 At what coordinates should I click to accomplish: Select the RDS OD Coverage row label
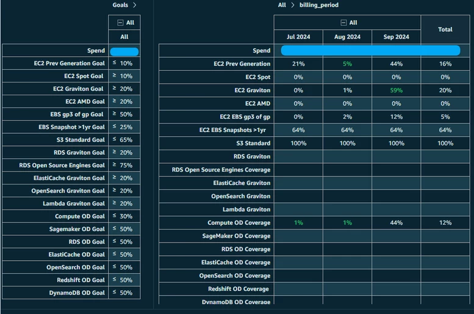click(x=246, y=249)
